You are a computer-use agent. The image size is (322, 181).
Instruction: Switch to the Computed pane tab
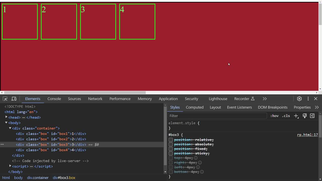[195, 107]
